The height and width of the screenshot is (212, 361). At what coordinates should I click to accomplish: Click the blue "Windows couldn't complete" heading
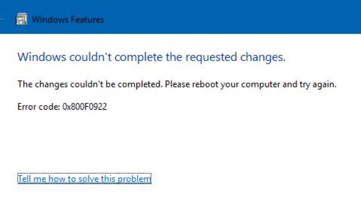(151, 57)
